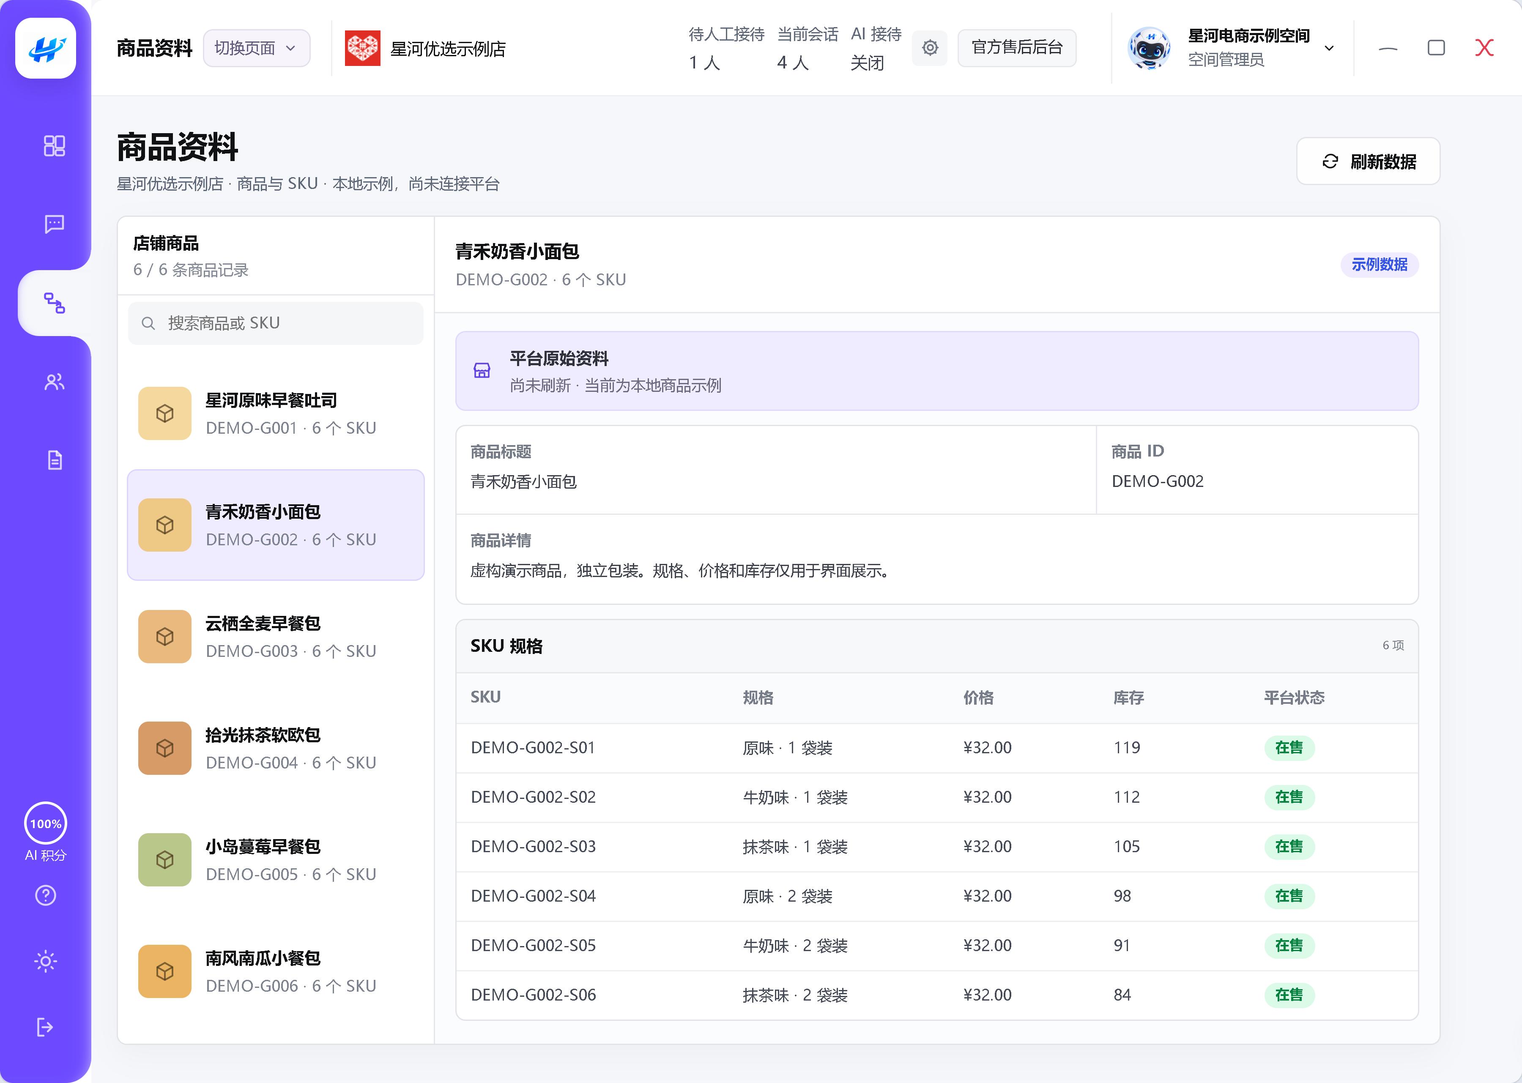Toggle the sun theme icon

pyautogui.click(x=45, y=961)
